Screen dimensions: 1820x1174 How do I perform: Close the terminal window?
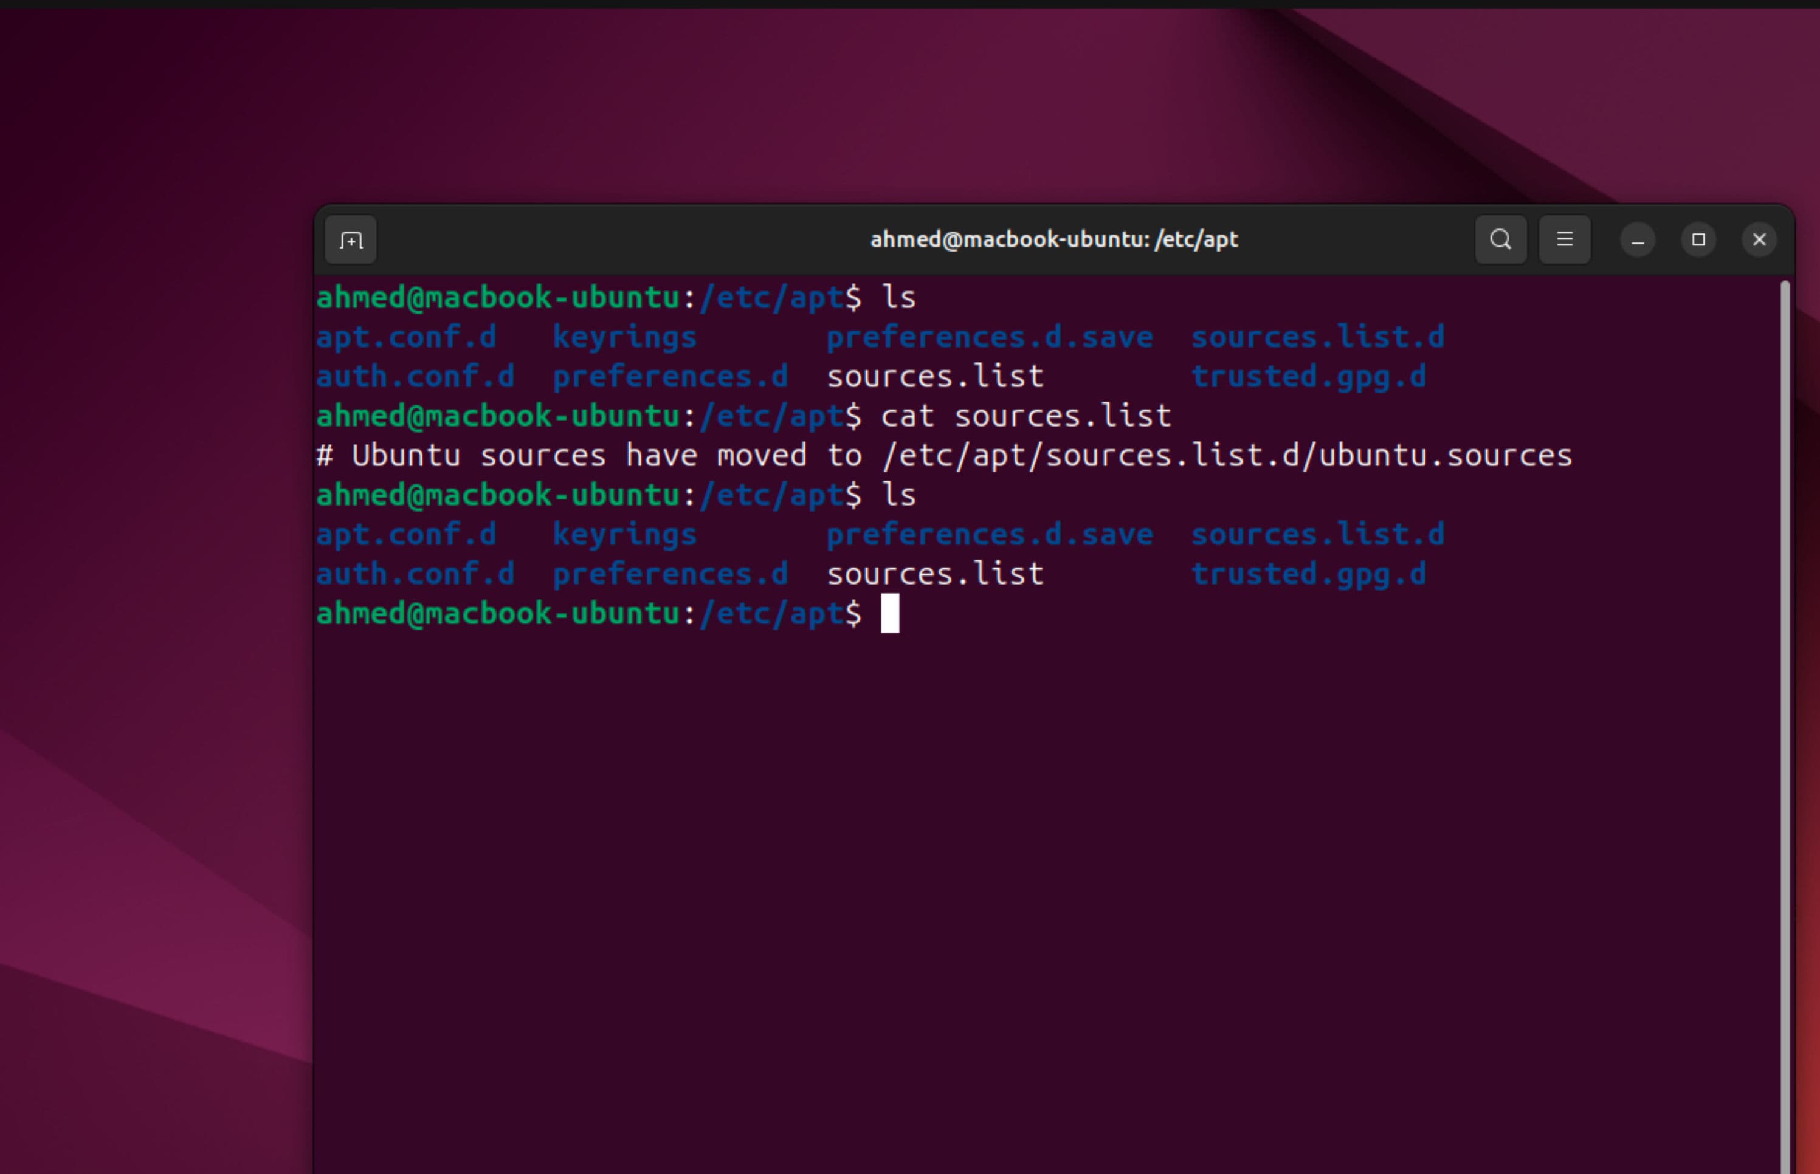click(x=1759, y=240)
